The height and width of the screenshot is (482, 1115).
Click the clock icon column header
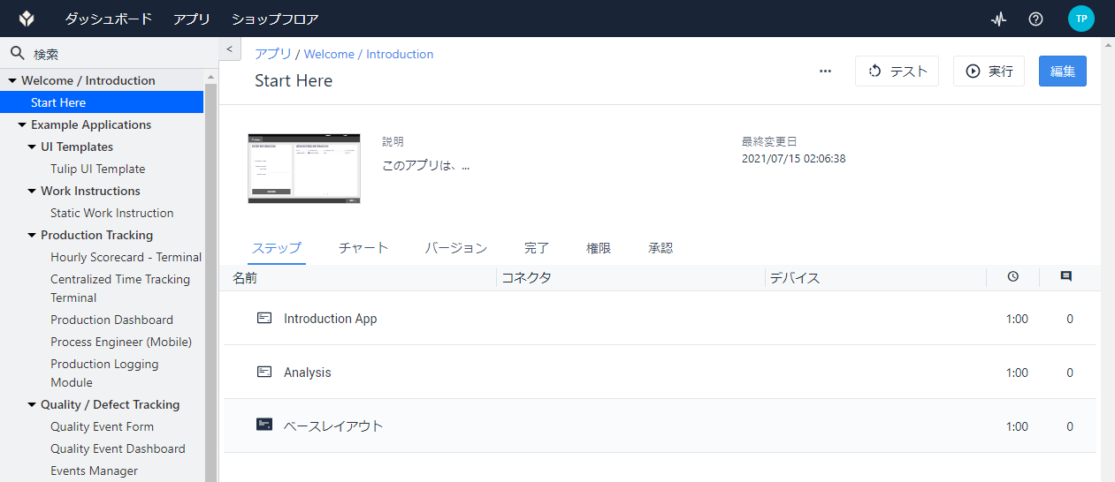[x=1013, y=276]
